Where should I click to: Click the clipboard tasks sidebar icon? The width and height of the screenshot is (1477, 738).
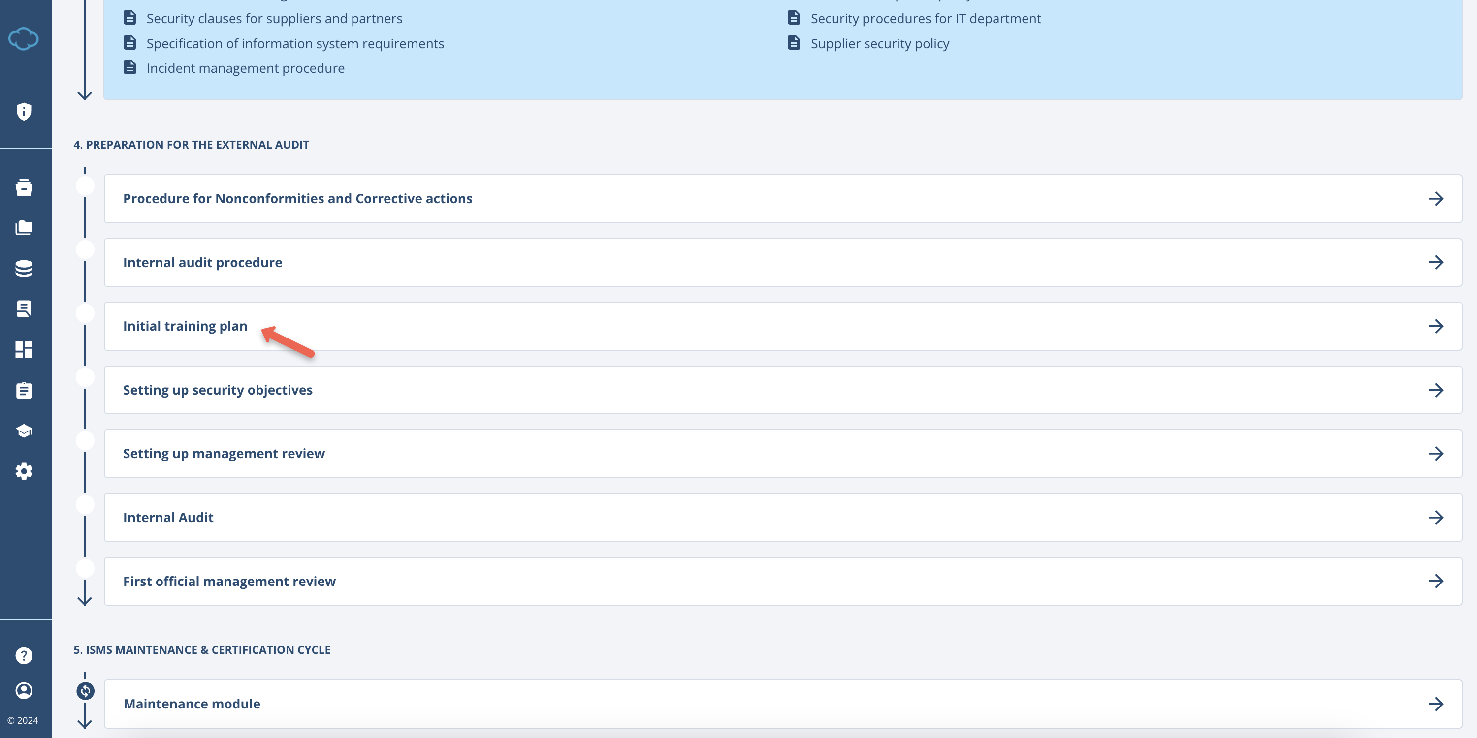(24, 390)
